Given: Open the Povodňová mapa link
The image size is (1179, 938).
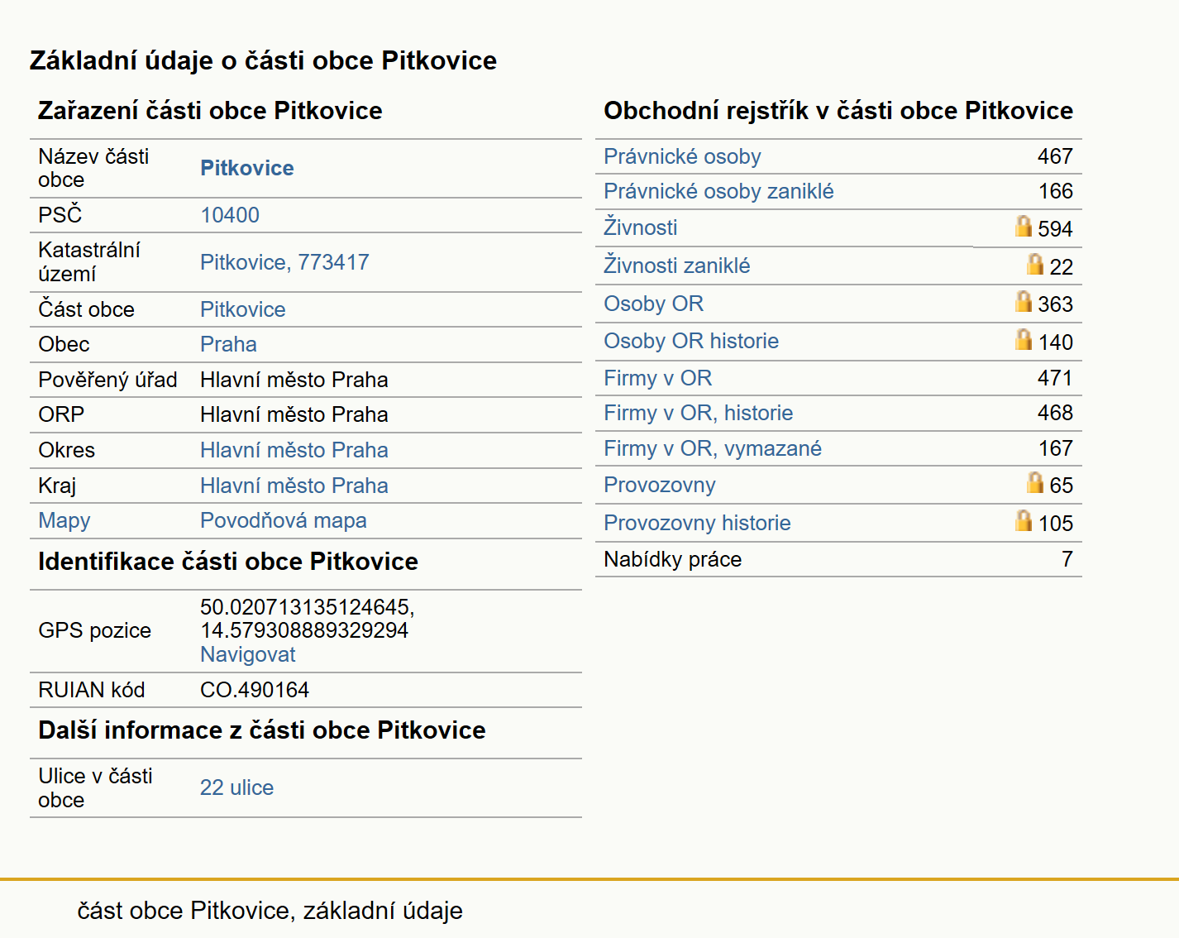Looking at the screenshot, I should pyautogui.click(x=284, y=520).
